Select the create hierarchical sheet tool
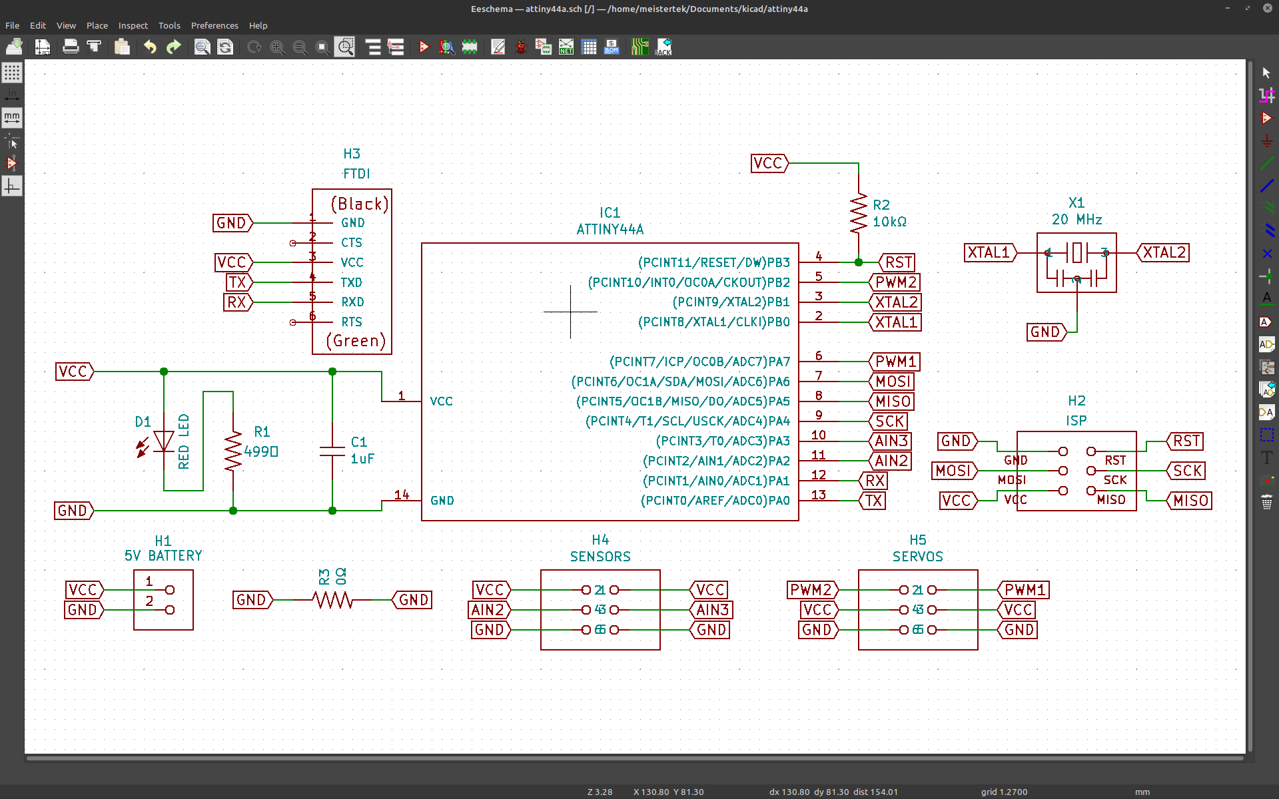Viewport: 1279px width, 799px height. 1266,367
